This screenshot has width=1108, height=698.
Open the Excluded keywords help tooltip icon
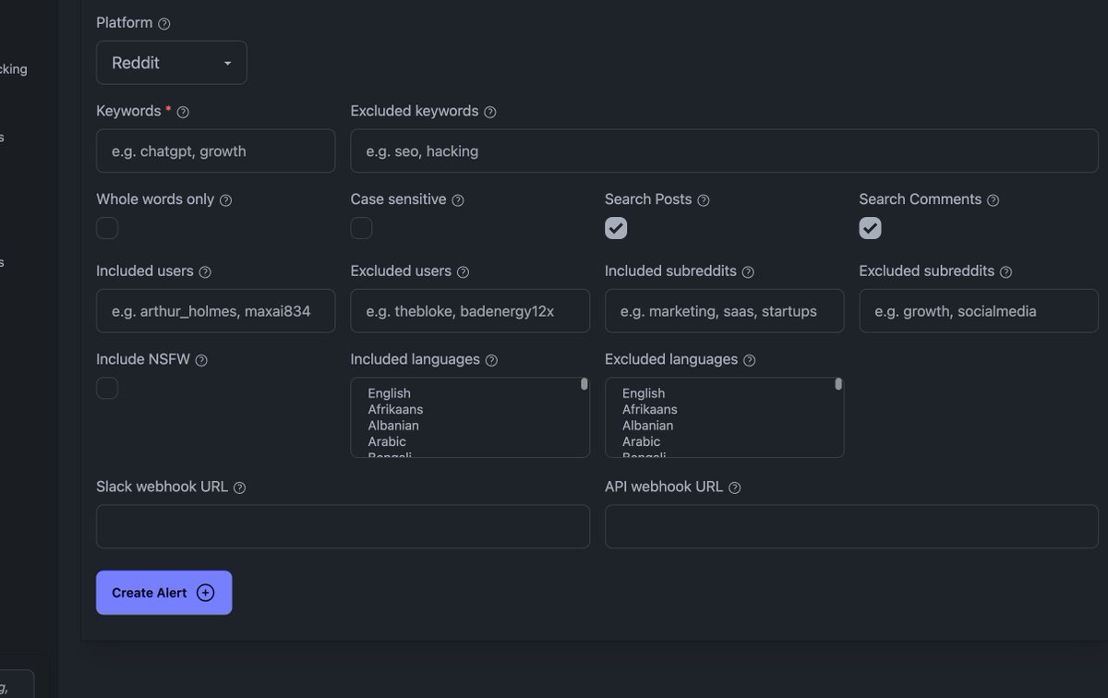click(490, 111)
